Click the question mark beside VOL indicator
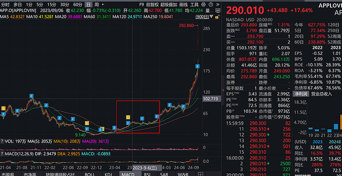This screenshot has height=176, width=342. 2,141
